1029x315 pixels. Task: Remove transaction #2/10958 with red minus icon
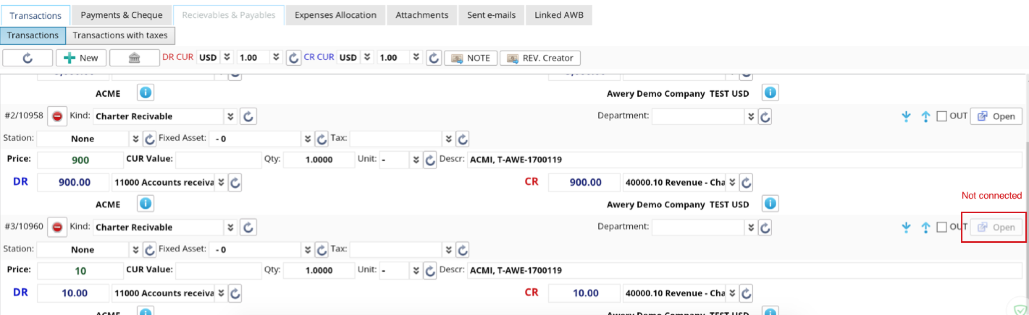pyautogui.click(x=57, y=116)
